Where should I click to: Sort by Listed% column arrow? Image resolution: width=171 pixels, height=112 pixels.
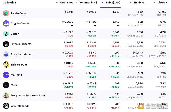pyautogui.click(x=154, y=3)
